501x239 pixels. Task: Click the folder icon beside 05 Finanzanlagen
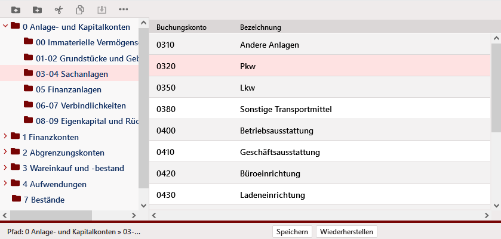[28, 88]
